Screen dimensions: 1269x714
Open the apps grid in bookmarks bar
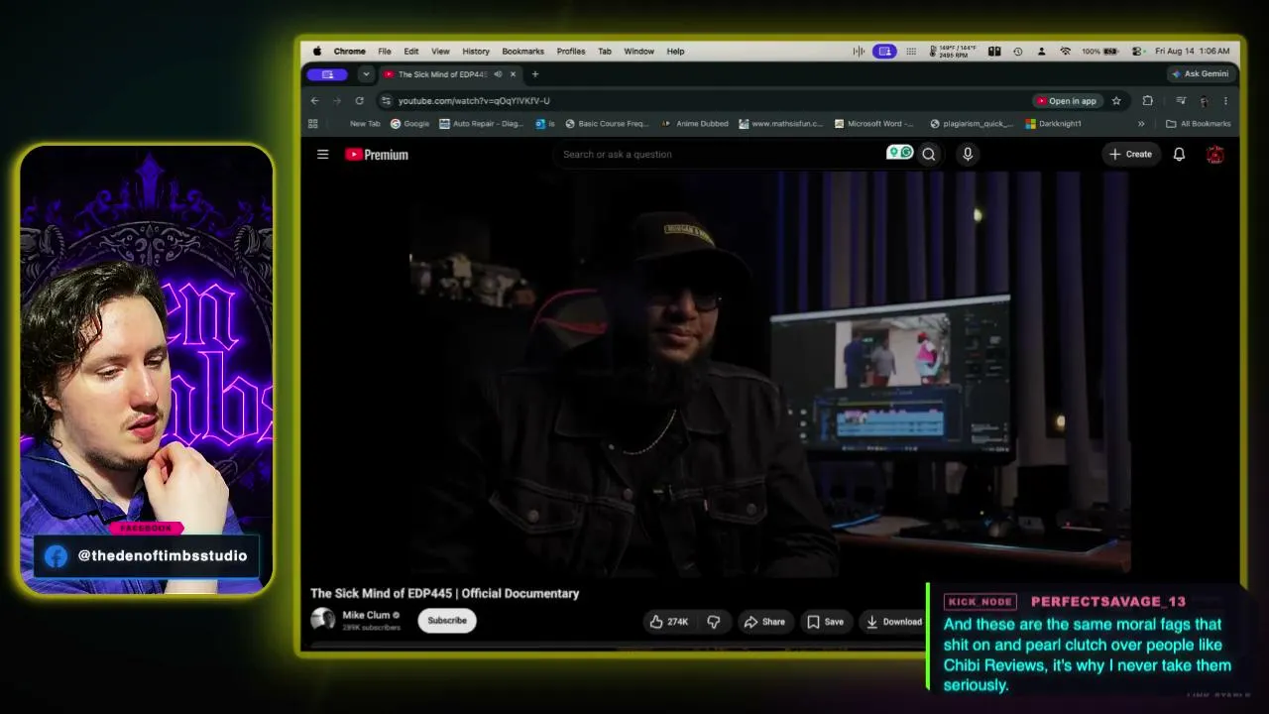point(313,124)
